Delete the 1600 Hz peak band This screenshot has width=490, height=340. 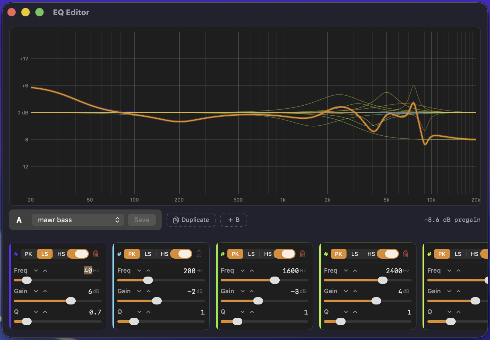(x=302, y=254)
